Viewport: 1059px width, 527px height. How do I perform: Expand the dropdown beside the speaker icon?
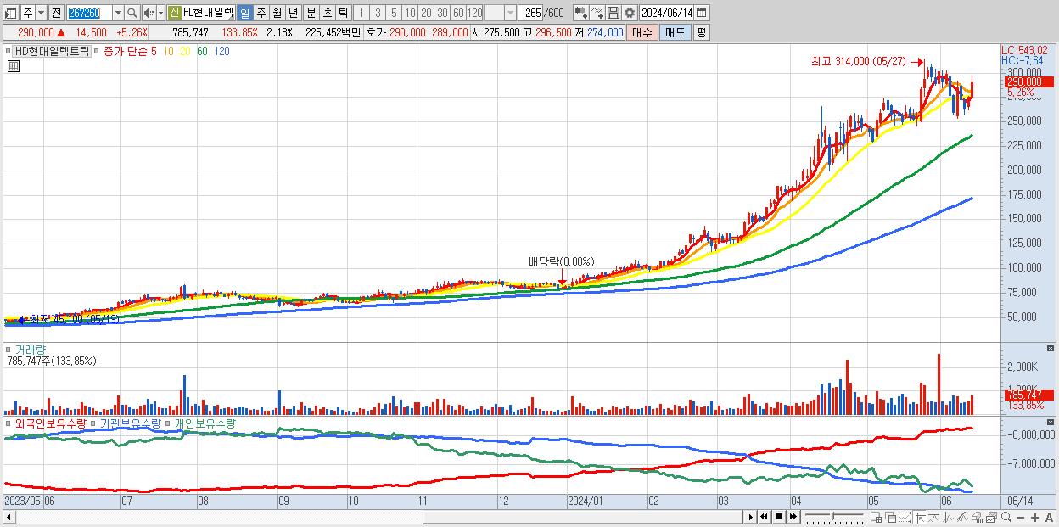[160, 13]
